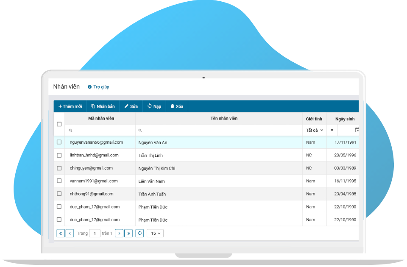
Task: Click the Nạp reload toolbar button
Action: 154,106
